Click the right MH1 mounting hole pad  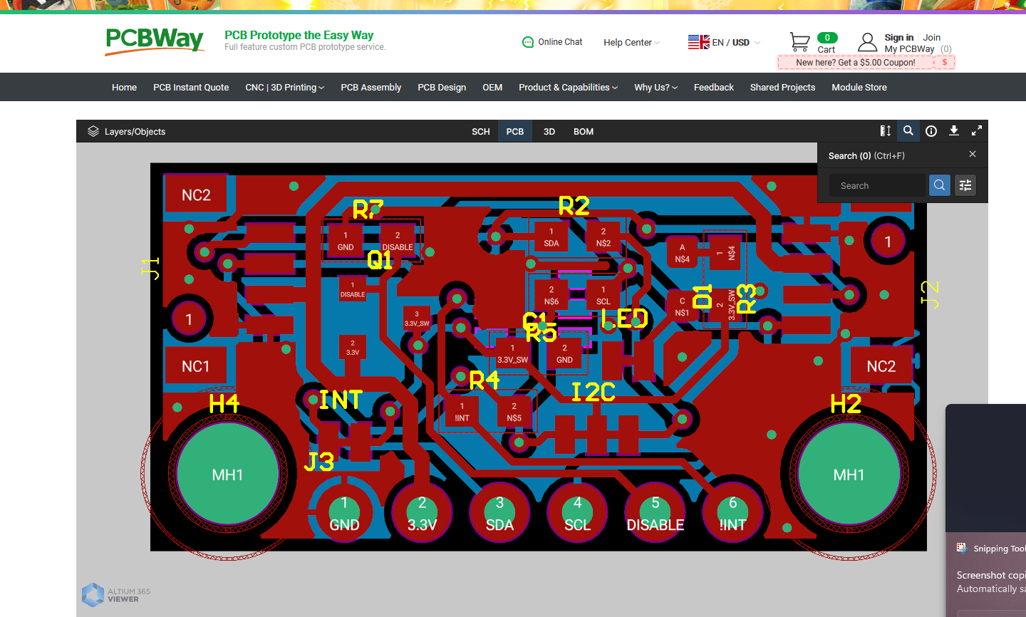(x=849, y=475)
